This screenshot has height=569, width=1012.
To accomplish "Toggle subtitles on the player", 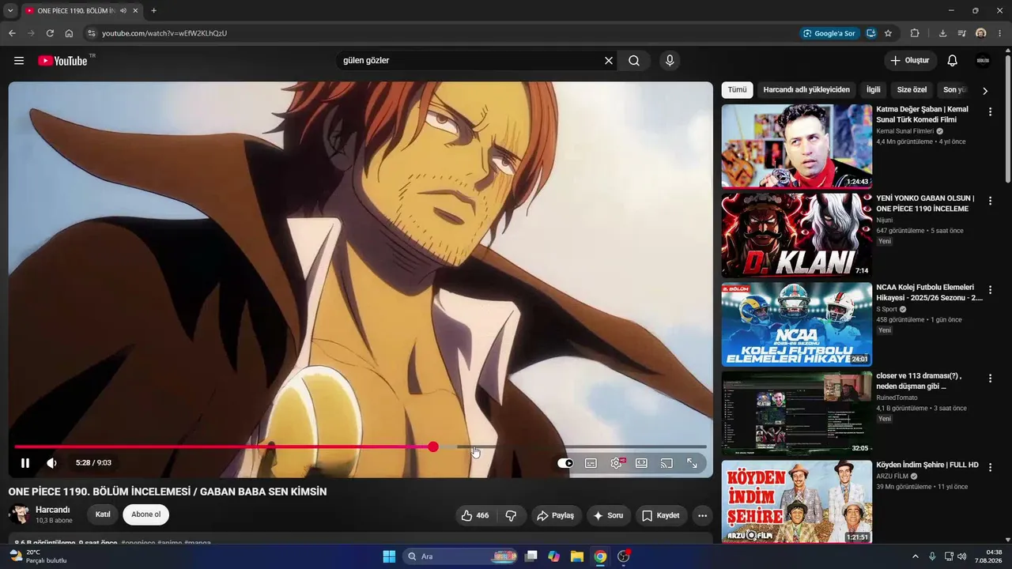I will tap(591, 463).
